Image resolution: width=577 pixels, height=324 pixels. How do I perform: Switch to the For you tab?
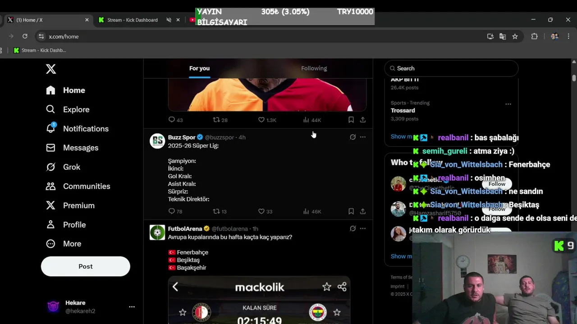coord(199,68)
